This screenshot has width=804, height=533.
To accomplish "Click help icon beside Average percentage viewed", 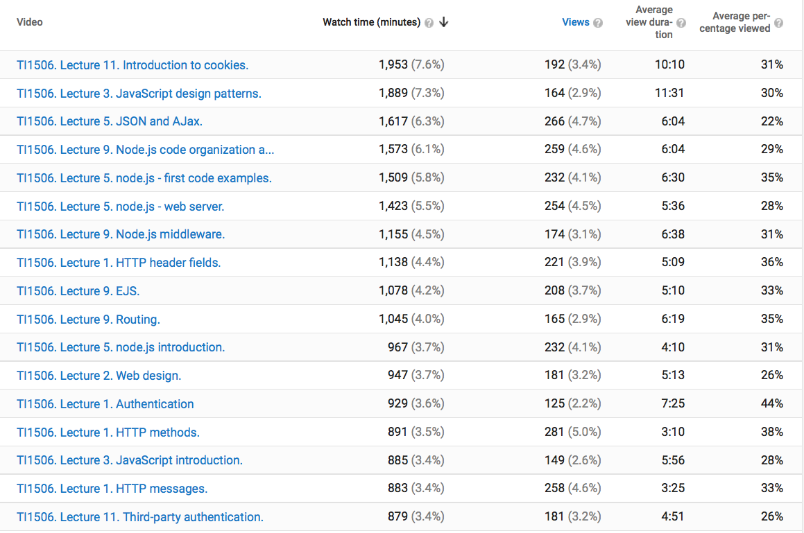I will pyautogui.click(x=778, y=23).
